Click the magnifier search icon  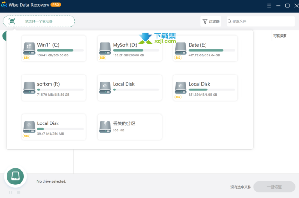(229, 21)
